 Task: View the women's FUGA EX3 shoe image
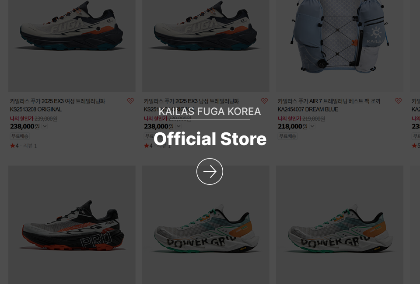[72, 46]
